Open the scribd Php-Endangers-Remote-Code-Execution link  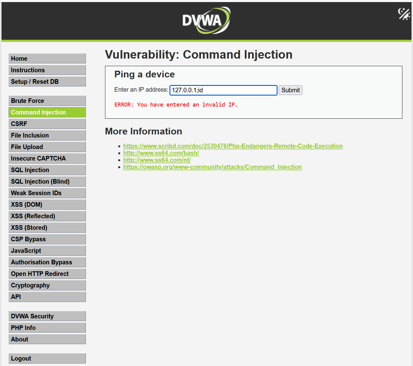point(233,146)
